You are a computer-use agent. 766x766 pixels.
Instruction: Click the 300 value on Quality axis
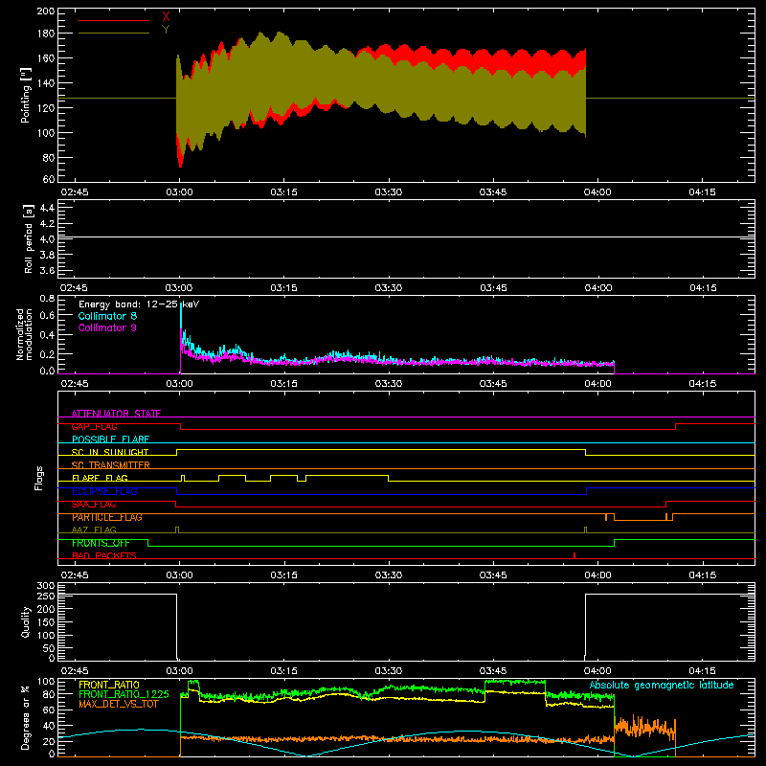point(46,585)
